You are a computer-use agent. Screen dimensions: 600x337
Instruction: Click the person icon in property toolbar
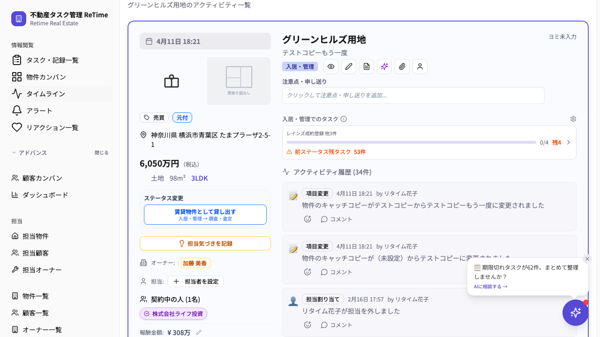(420, 66)
